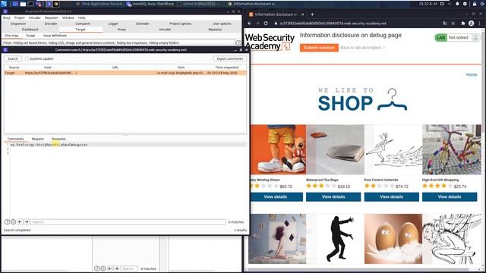
Task: Sort results by the Time requested column
Action: [x=226, y=67]
